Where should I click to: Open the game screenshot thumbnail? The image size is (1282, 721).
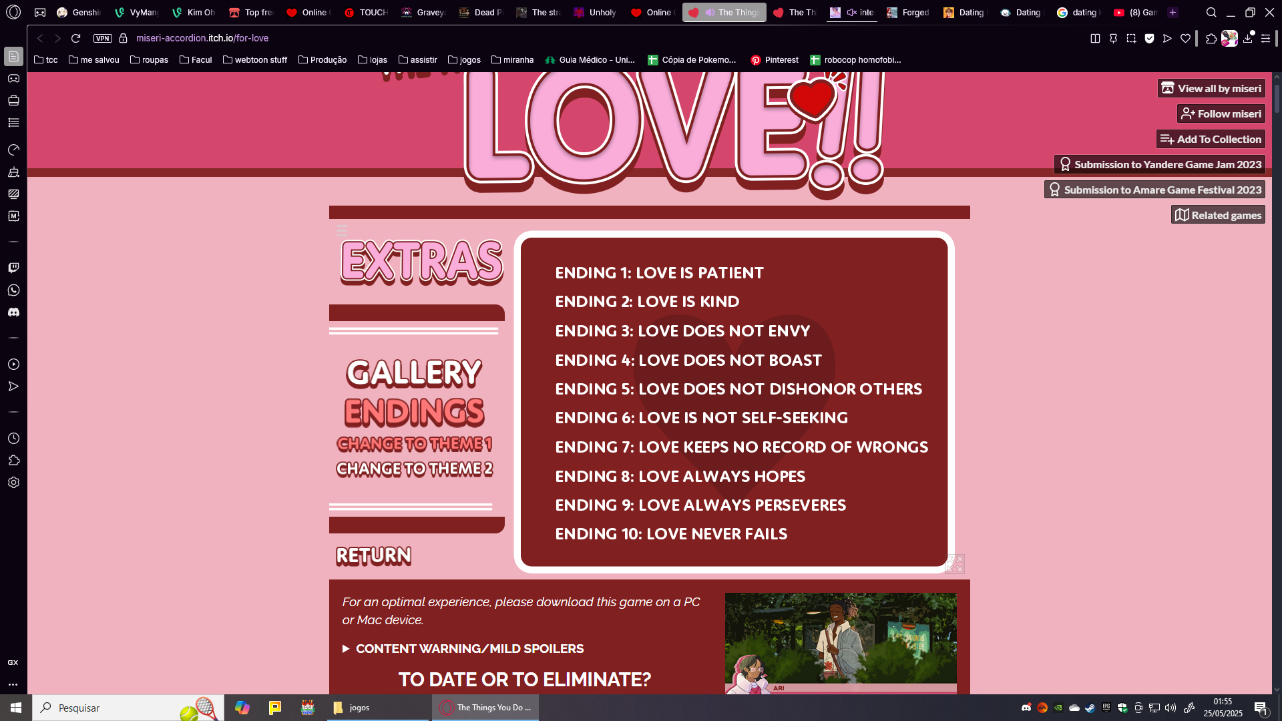pyautogui.click(x=841, y=643)
